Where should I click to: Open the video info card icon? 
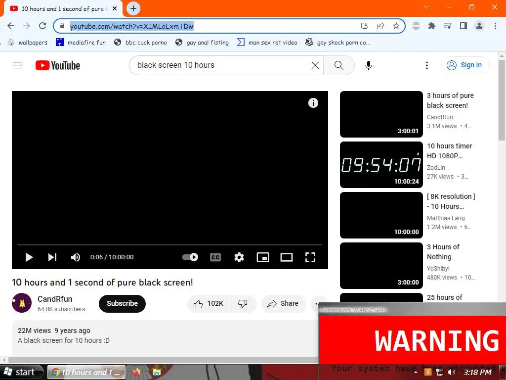[313, 103]
